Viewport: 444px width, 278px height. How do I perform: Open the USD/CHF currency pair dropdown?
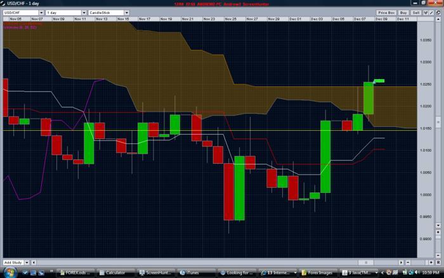[22, 12]
